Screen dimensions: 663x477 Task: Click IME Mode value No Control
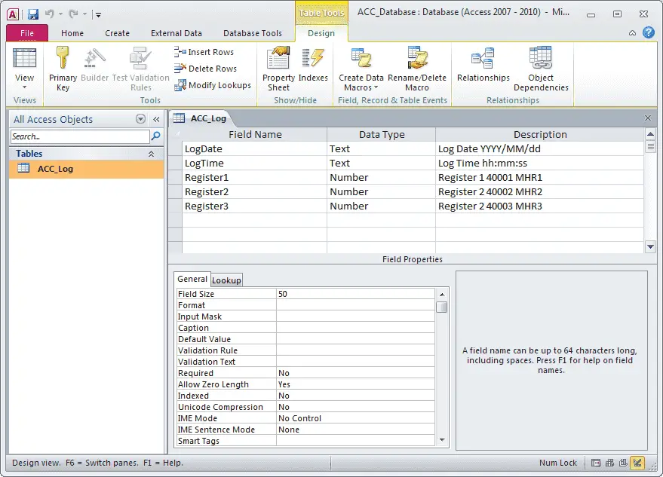[355, 418]
